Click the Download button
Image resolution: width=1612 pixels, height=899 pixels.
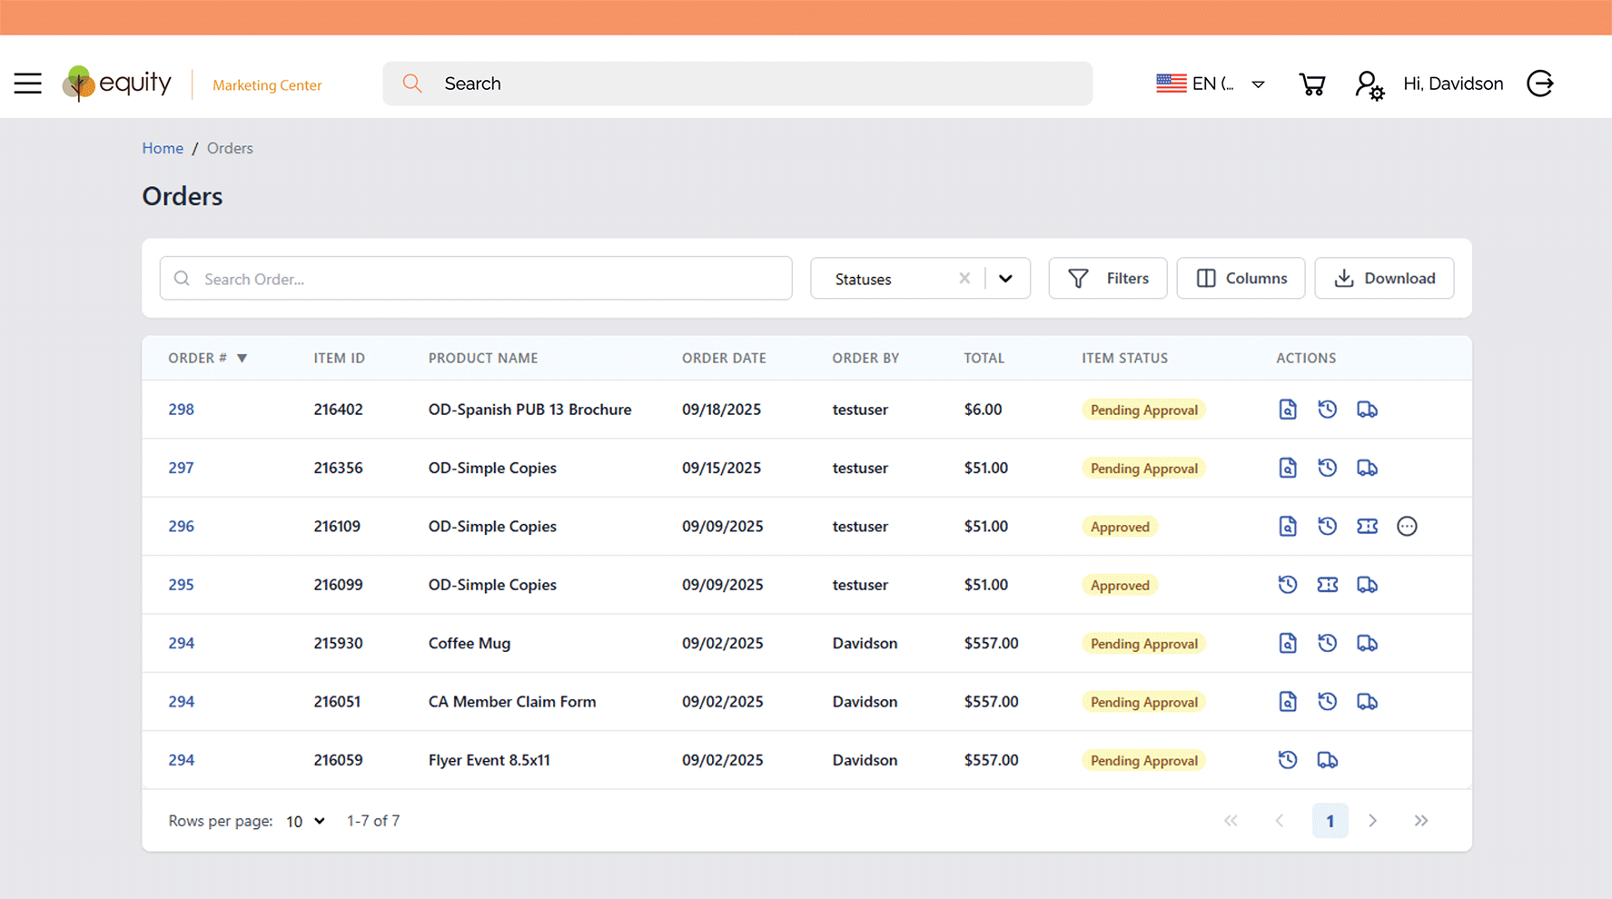point(1384,278)
